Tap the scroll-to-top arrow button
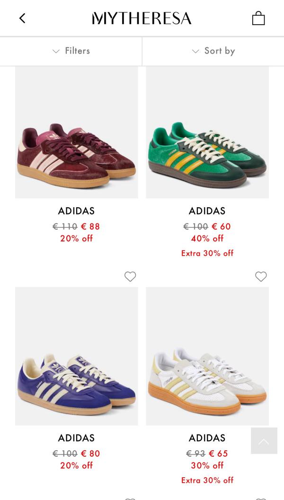This screenshot has height=500, width=284. tap(264, 441)
